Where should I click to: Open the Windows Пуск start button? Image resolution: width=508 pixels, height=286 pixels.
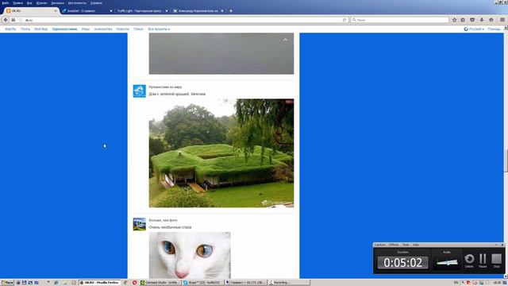[7, 283]
